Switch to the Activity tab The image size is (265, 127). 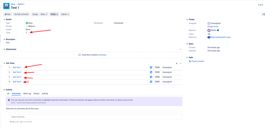tap(45, 94)
